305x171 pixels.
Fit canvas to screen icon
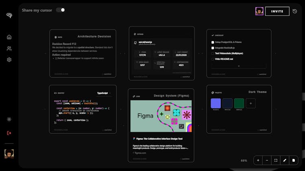(276, 160)
